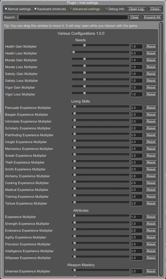Select the Attributes section heading

81,210
